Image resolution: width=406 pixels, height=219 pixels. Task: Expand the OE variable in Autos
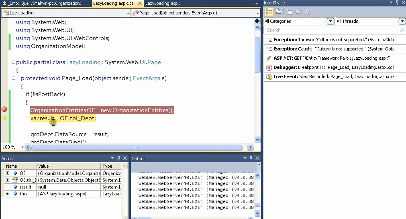tap(7, 173)
